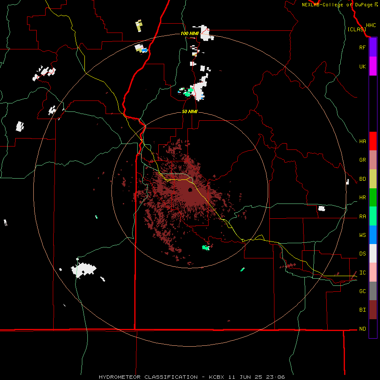Pick the gray GC legend color swatch
This screenshot has width=380, height=380.
(373, 291)
